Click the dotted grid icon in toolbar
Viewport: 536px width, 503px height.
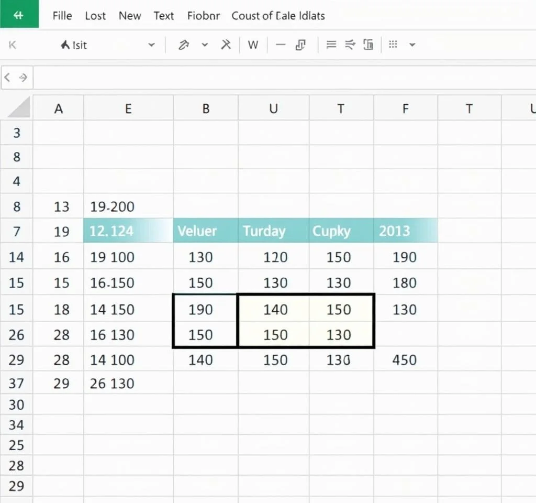click(394, 45)
